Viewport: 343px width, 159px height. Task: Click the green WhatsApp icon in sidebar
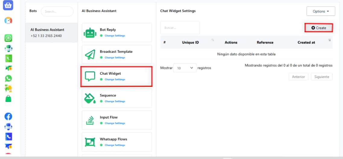pyautogui.click(x=8, y=78)
